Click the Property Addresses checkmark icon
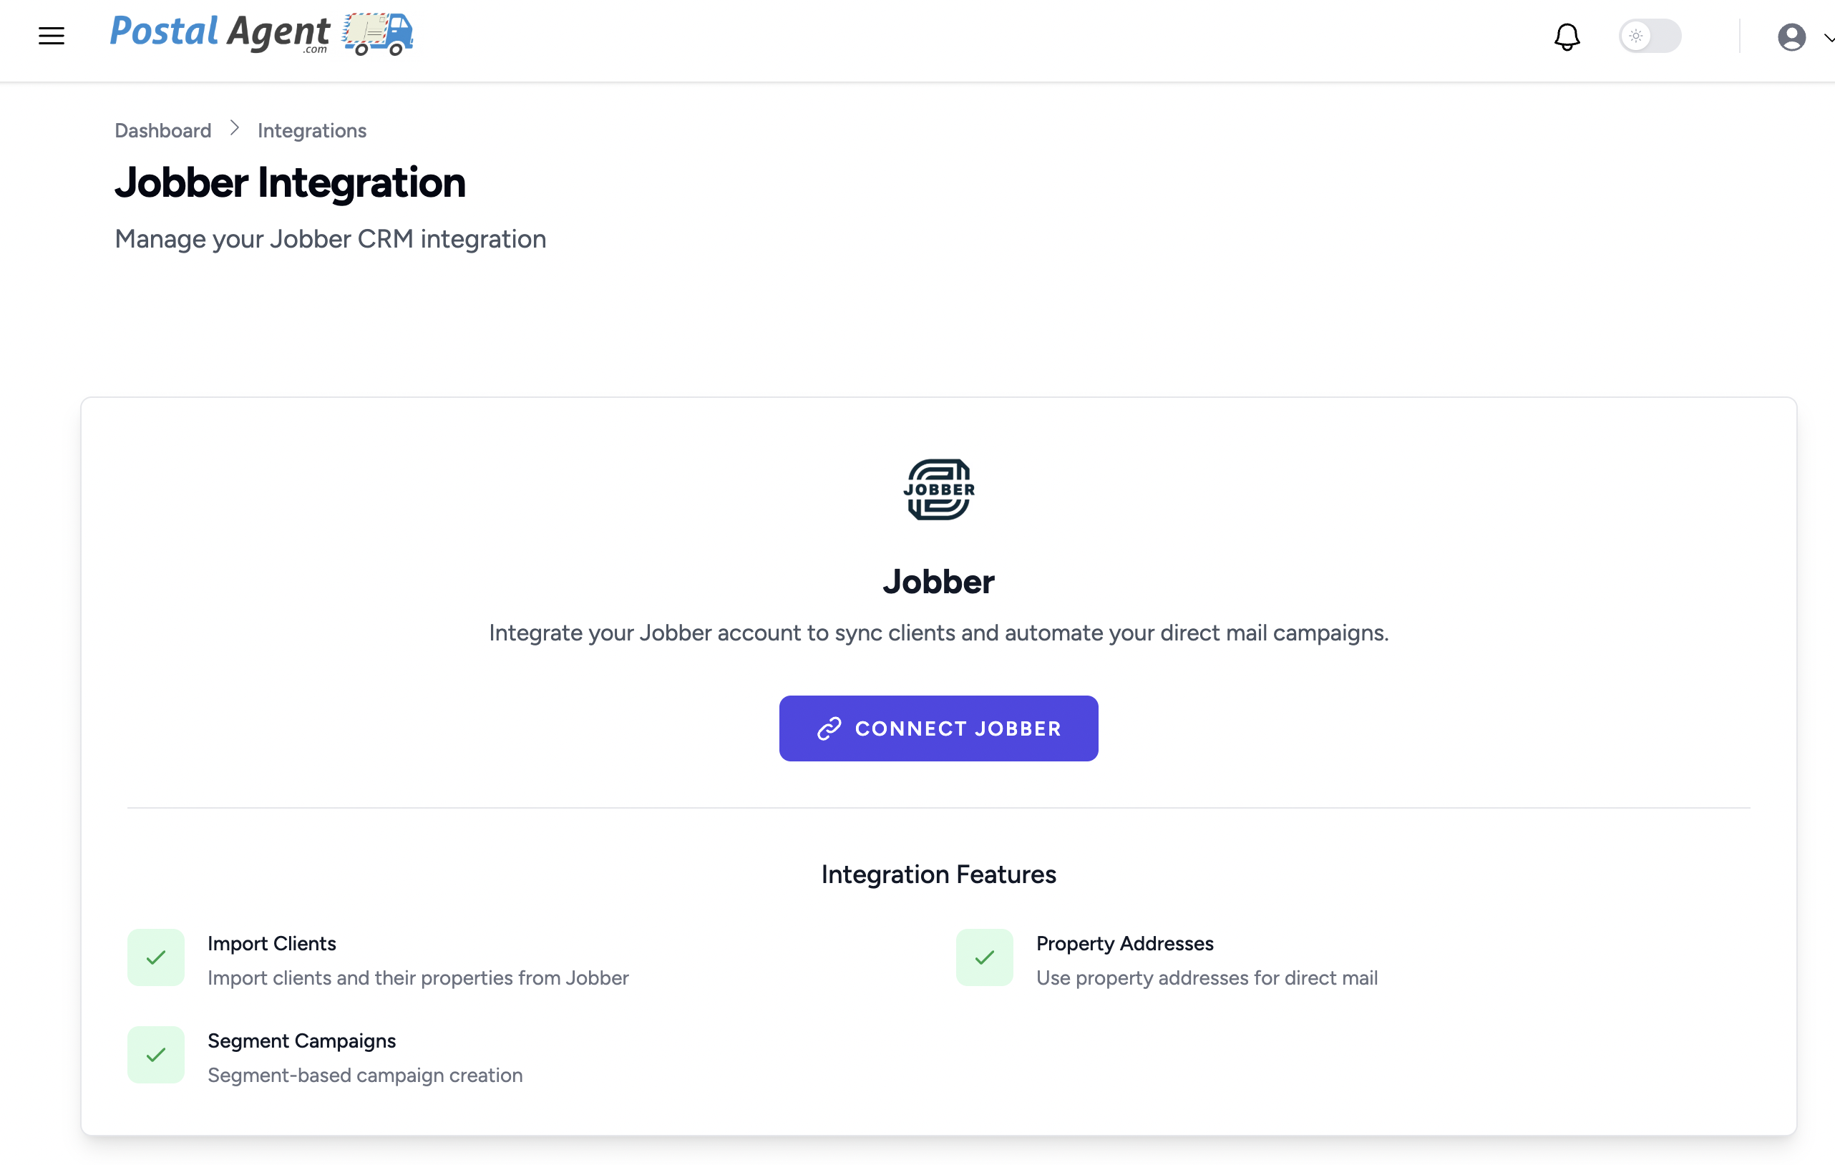The width and height of the screenshot is (1835, 1165). (984, 957)
